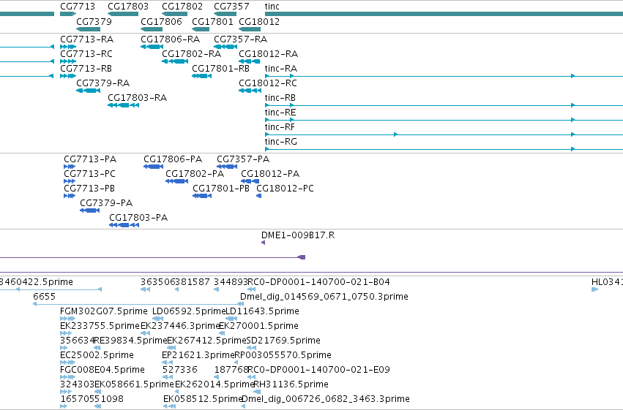Open transcript CG17802-RA label
Screen dimensions: 623x410
191,54
